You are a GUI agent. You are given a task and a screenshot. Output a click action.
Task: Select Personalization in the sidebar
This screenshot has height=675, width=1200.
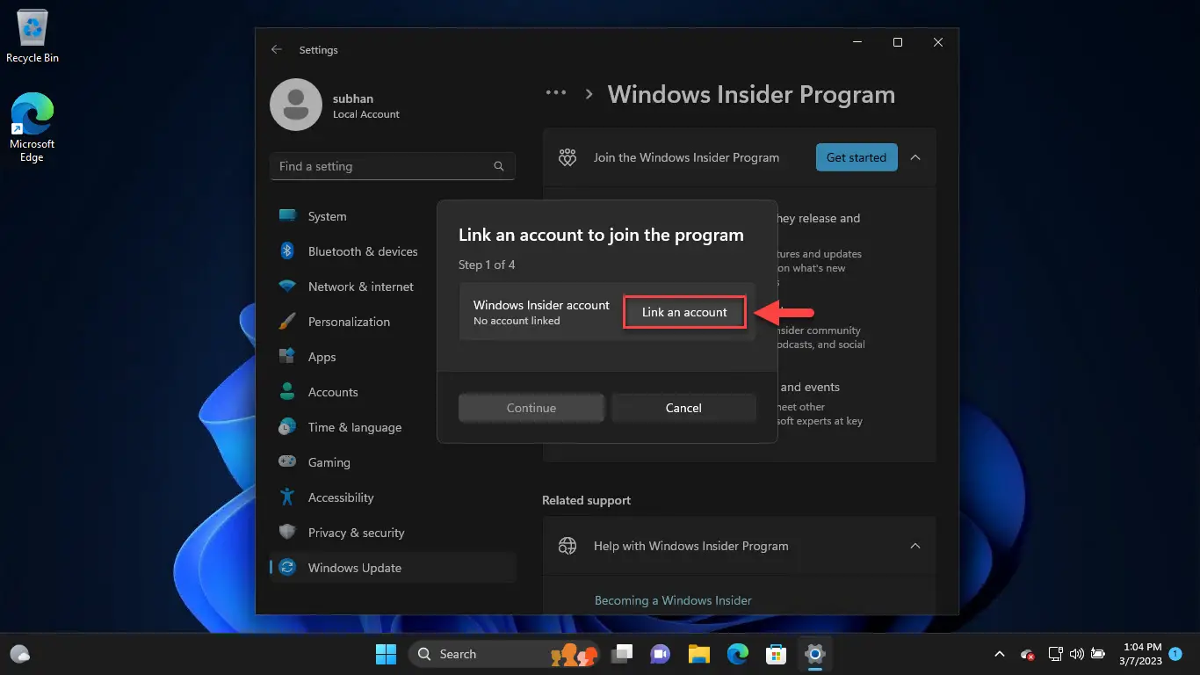(393, 322)
